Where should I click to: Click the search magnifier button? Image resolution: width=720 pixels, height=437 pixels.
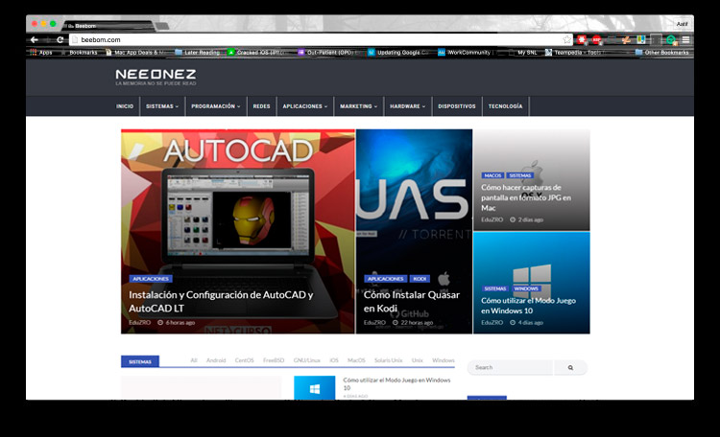[x=570, y=367]
